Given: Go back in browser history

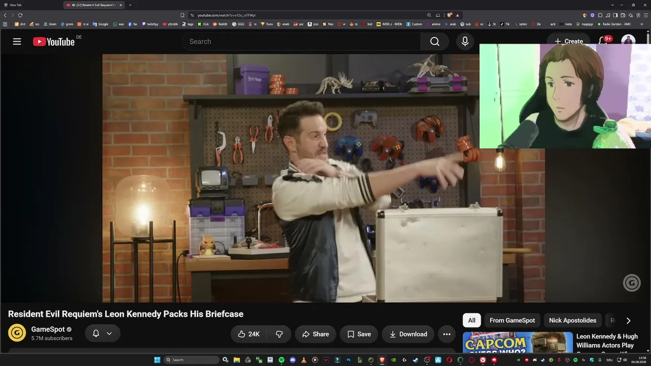Looking at the screenshot, I should 6,15.
